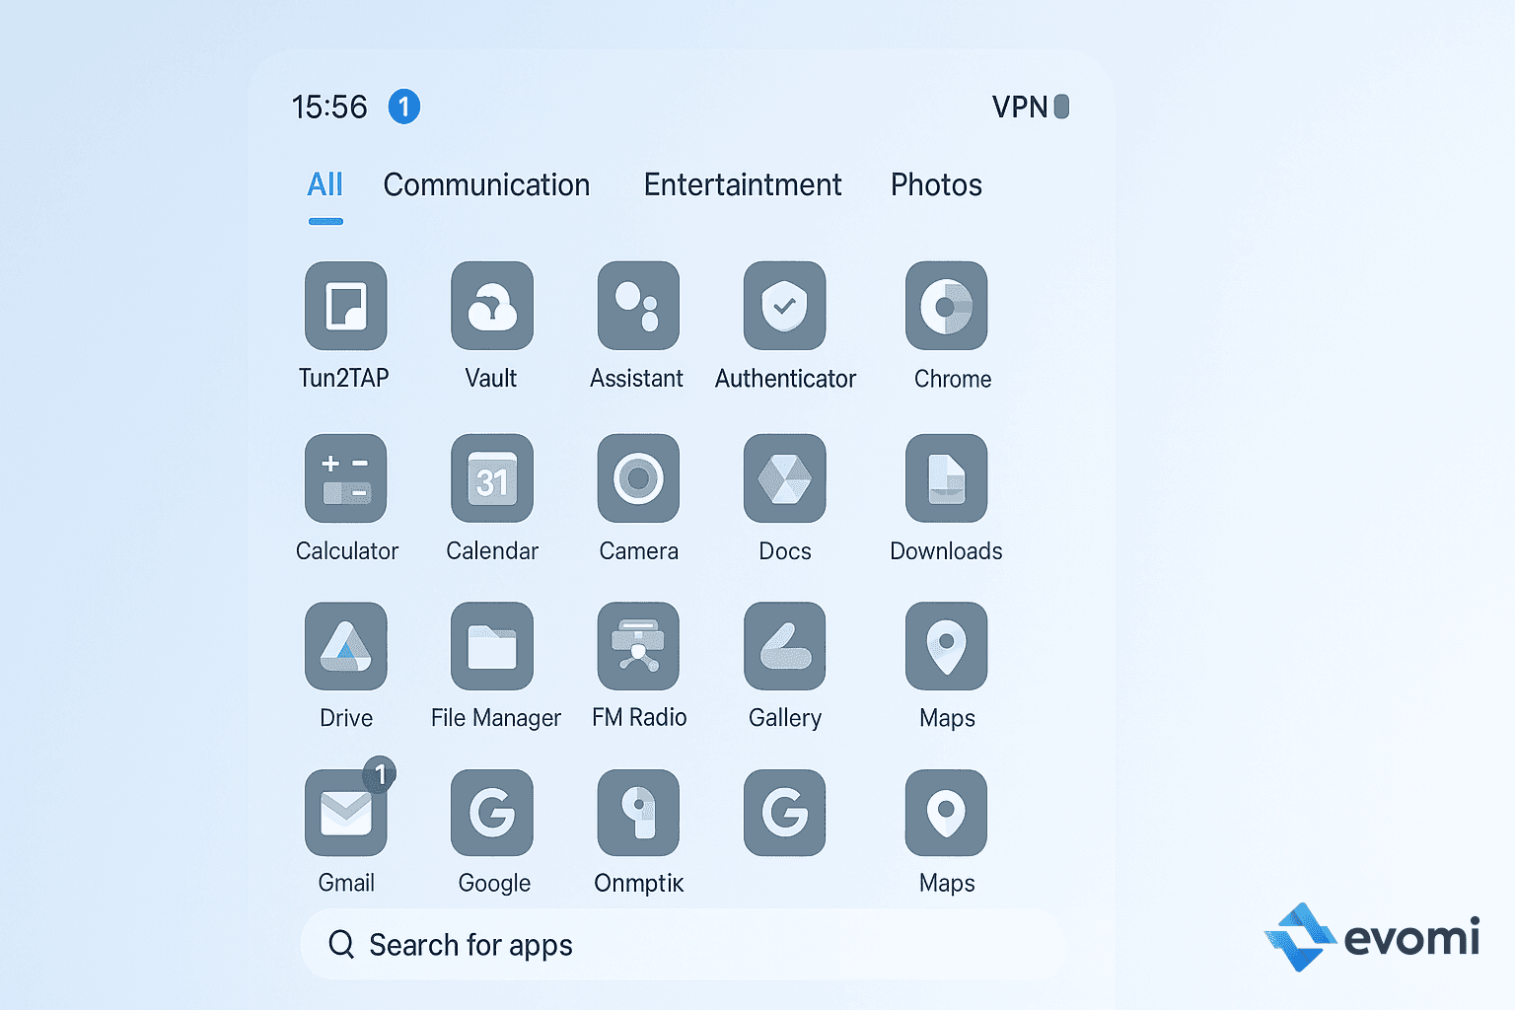Open the Downloads app
The height and width of the screenshot is (1010, 1515).
tap(946, 478)
